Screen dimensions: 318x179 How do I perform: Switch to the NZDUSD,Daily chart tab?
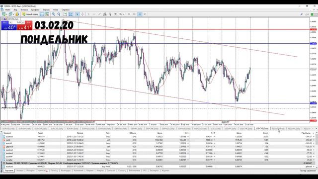[278, 129]
